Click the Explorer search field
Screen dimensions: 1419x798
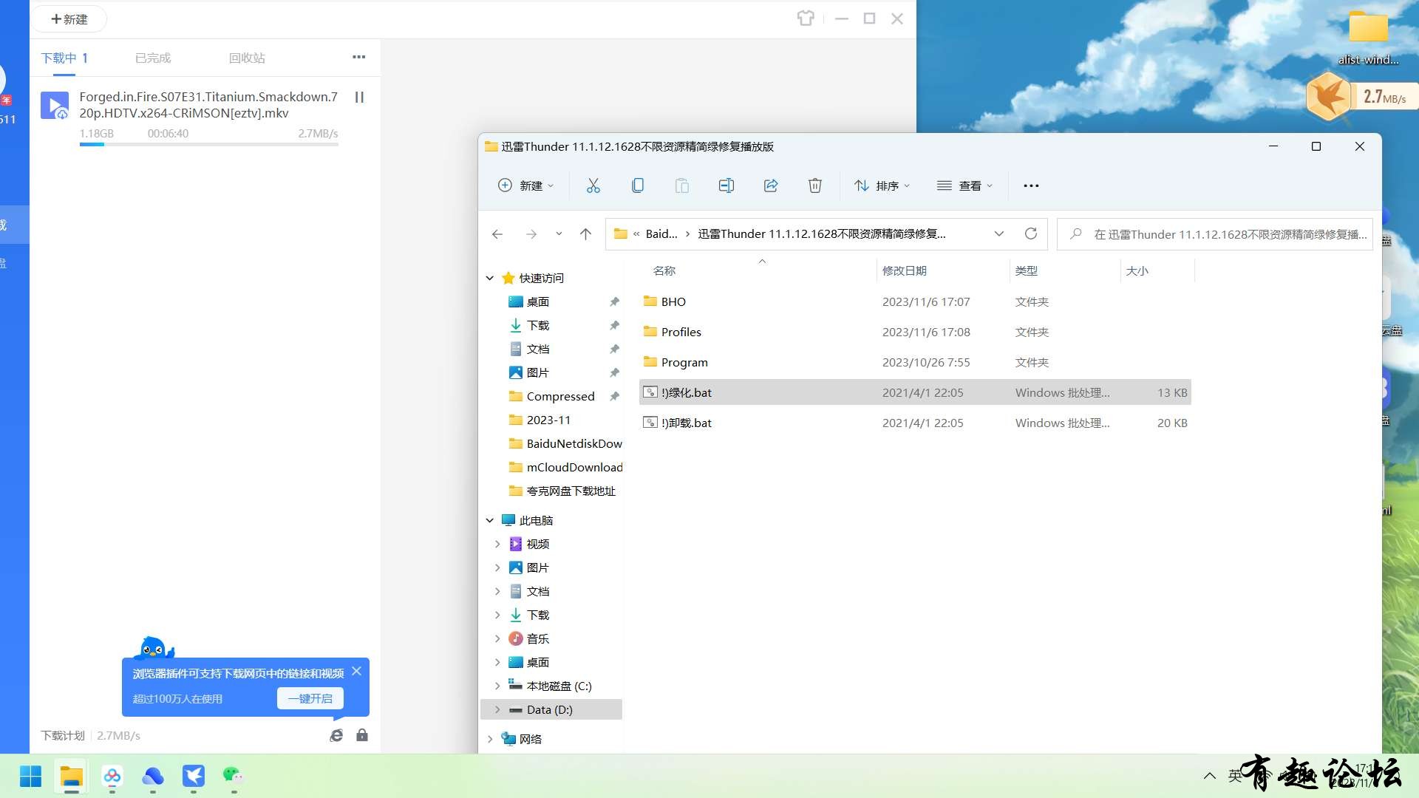coord(1214,234)
